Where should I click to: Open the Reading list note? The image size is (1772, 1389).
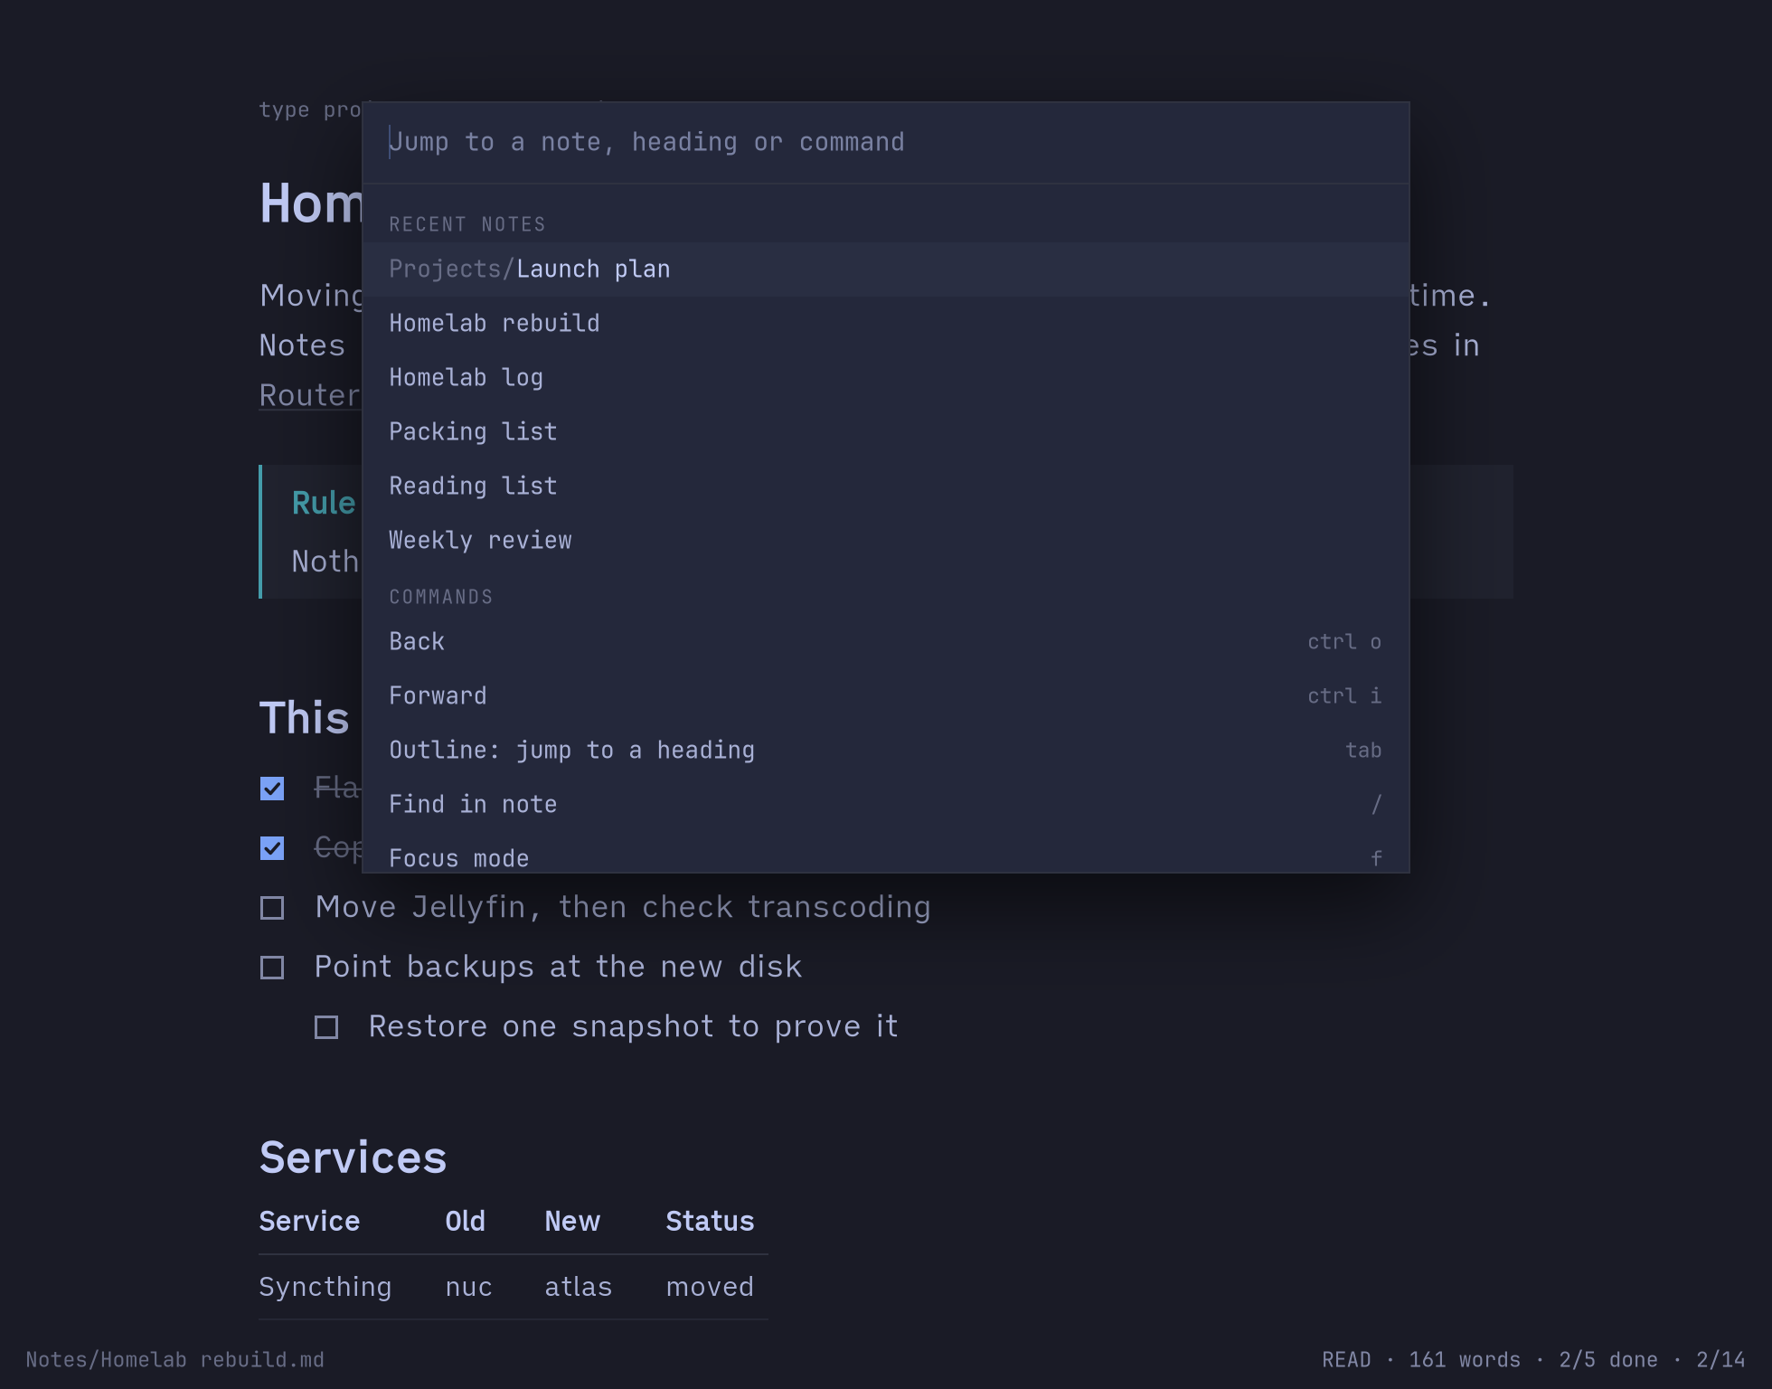tap(885, 487)
